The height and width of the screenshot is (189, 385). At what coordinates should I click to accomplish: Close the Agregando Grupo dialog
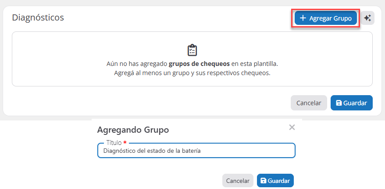(x=292, y=127)
